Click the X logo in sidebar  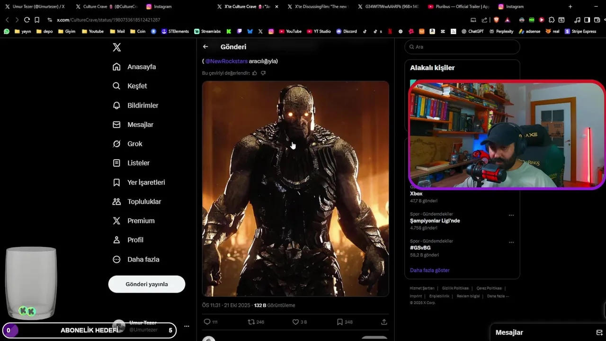tap(117, 47)
